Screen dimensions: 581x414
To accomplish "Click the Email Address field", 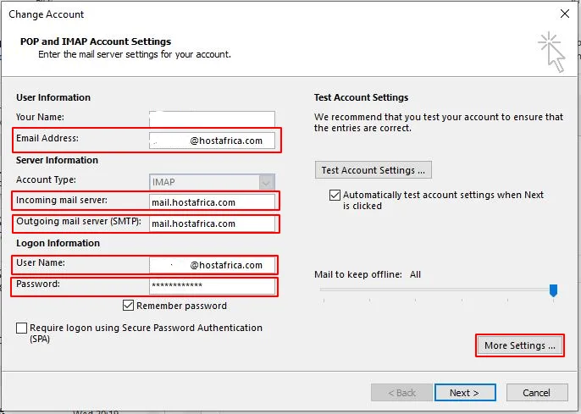I will point(212,141).
